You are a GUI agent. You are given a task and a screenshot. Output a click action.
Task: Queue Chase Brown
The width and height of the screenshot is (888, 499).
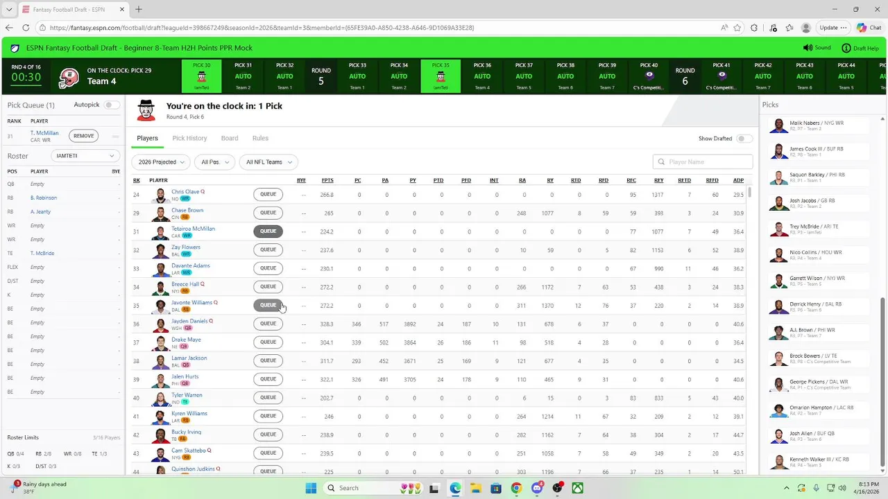(x=268, y=213)
